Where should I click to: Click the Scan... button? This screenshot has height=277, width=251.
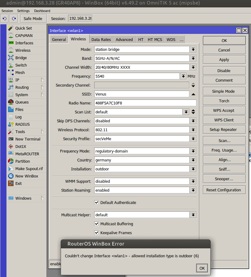[224, 141]
